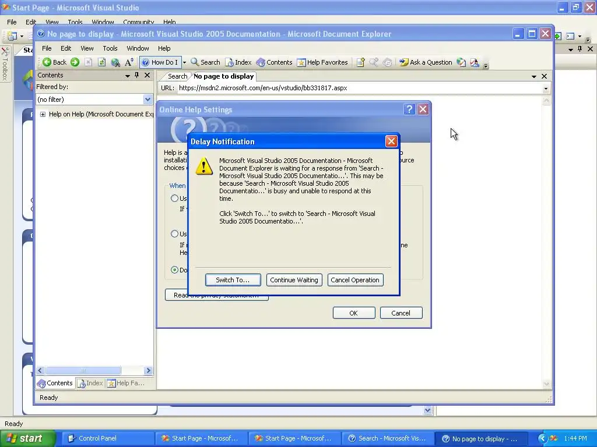Open the Index toolbar button

pos(238,62)
